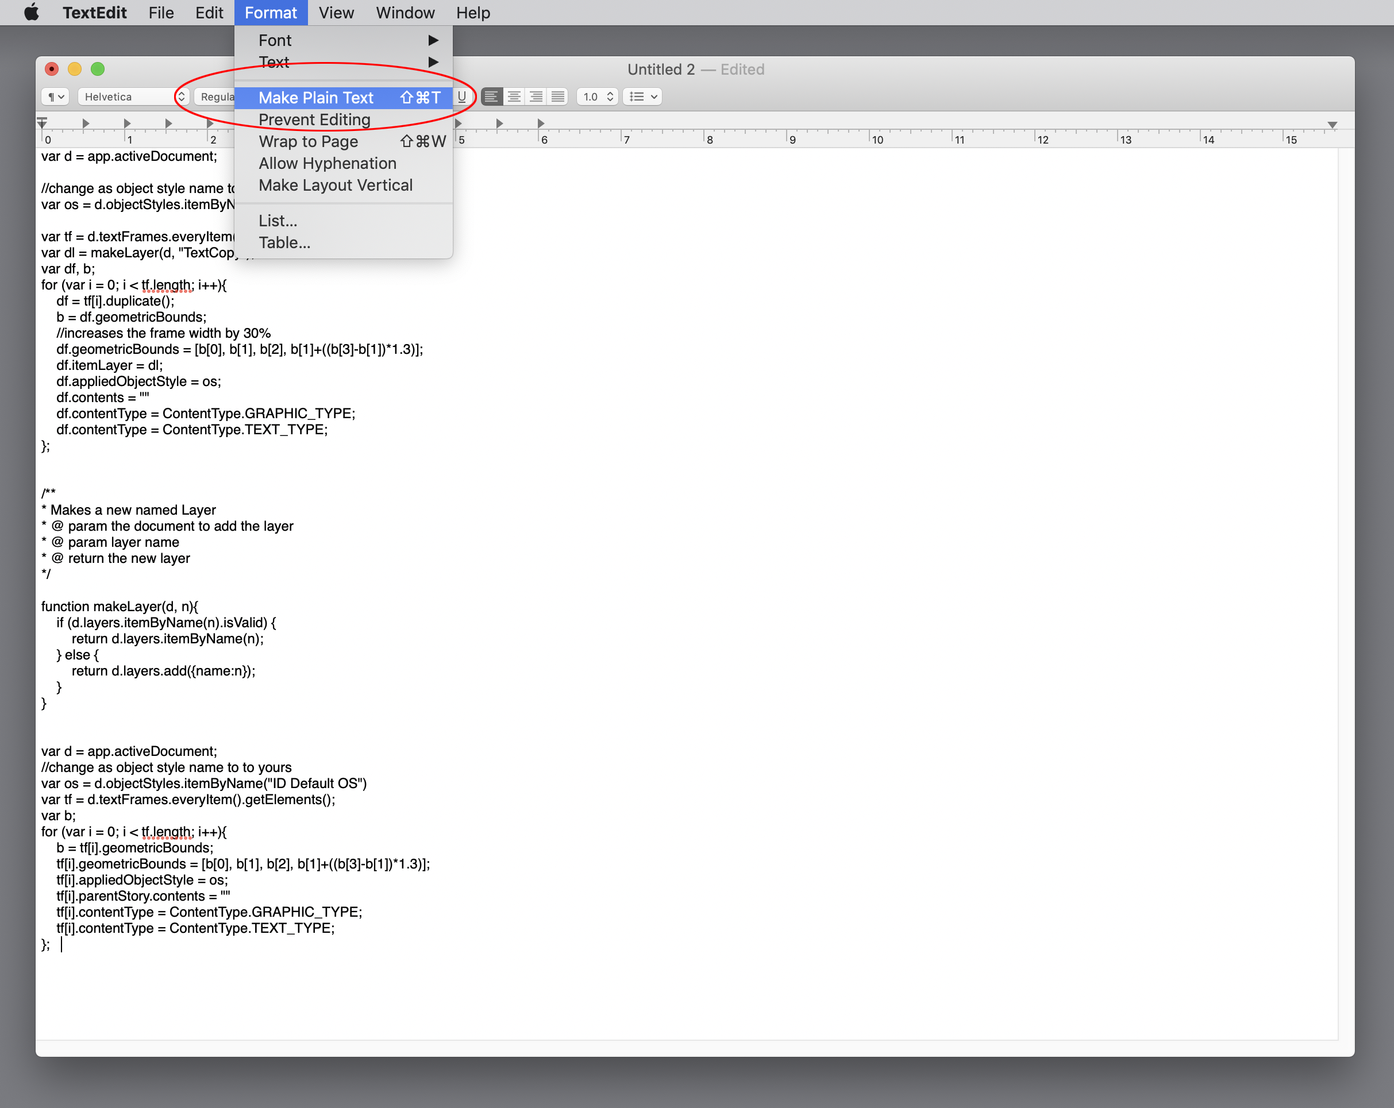Toggle Wrap to Page option
Viewport: 1394px width, 1108px height.
click(x=308, y=141)
